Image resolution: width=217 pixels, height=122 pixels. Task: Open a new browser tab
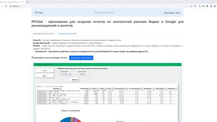click(x=27, y=2)
